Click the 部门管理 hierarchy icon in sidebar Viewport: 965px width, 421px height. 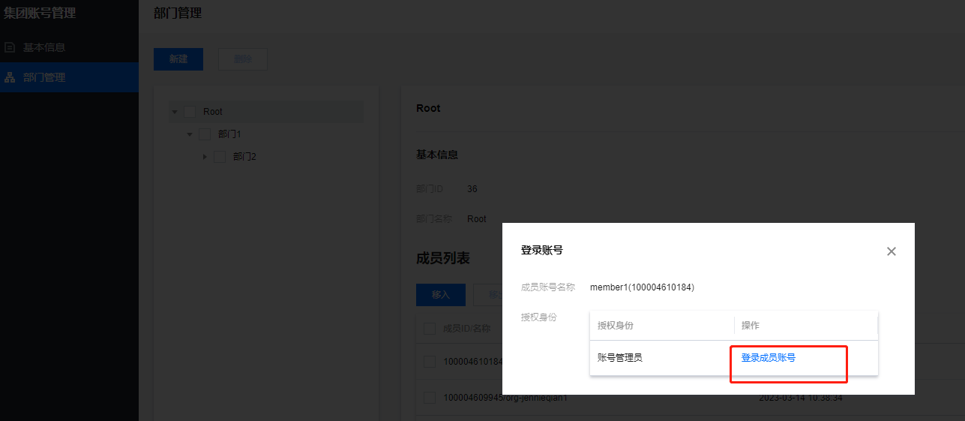click(10, 77)
